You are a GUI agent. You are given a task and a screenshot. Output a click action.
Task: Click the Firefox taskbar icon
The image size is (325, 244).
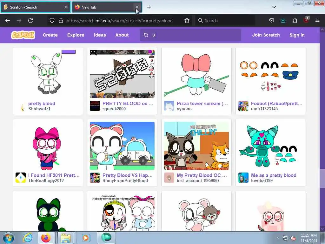pyautogui.click(x=46, y=238)
